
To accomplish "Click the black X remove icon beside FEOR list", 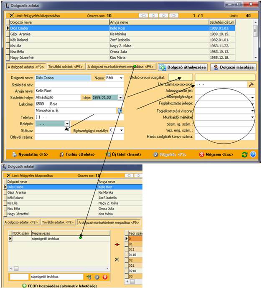I will coord(117,260).
